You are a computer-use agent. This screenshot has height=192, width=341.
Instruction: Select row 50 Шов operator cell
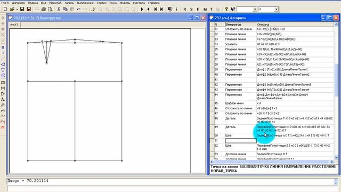[241, 135]
